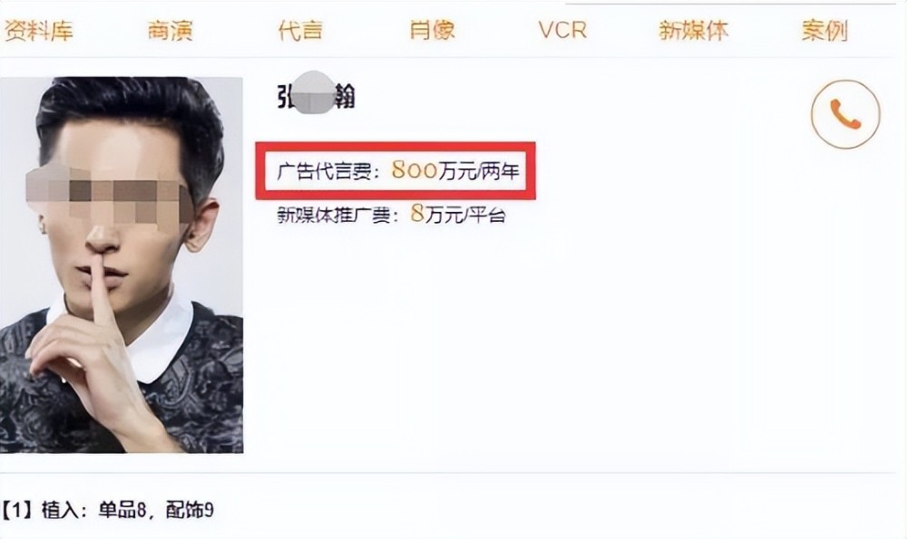907x539 pixels.
Task: Open the 资料库 tab
Action: coord(39,31)
